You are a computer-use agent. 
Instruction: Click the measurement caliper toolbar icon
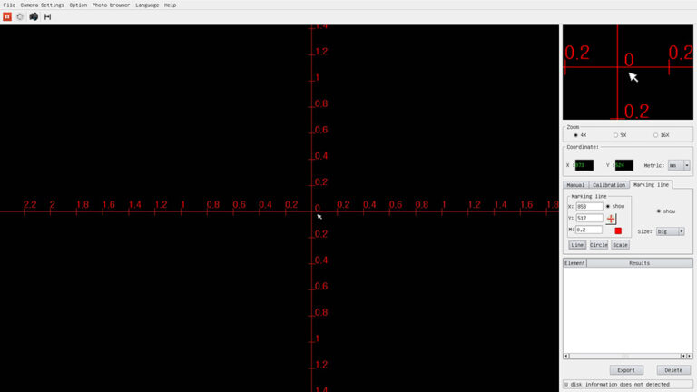click(x=48, y=16)
